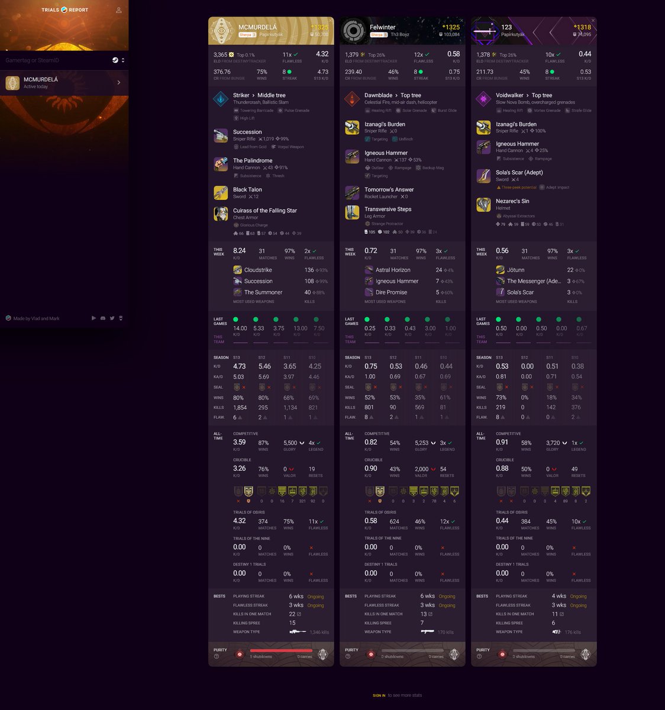Image resolution: width=665 pixels, height=710 pixels.
Task: Click the Top 0.1% Elo text
Action: [245, 55]
